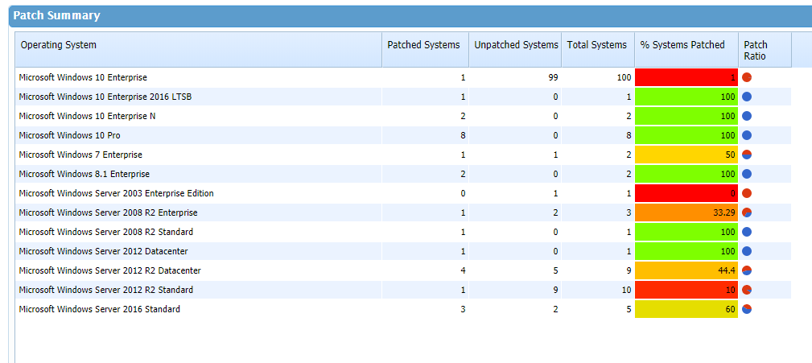812x363 pixels.
Task: Click the red 0 percent bar for Server 2003
Action: [686, 194]
